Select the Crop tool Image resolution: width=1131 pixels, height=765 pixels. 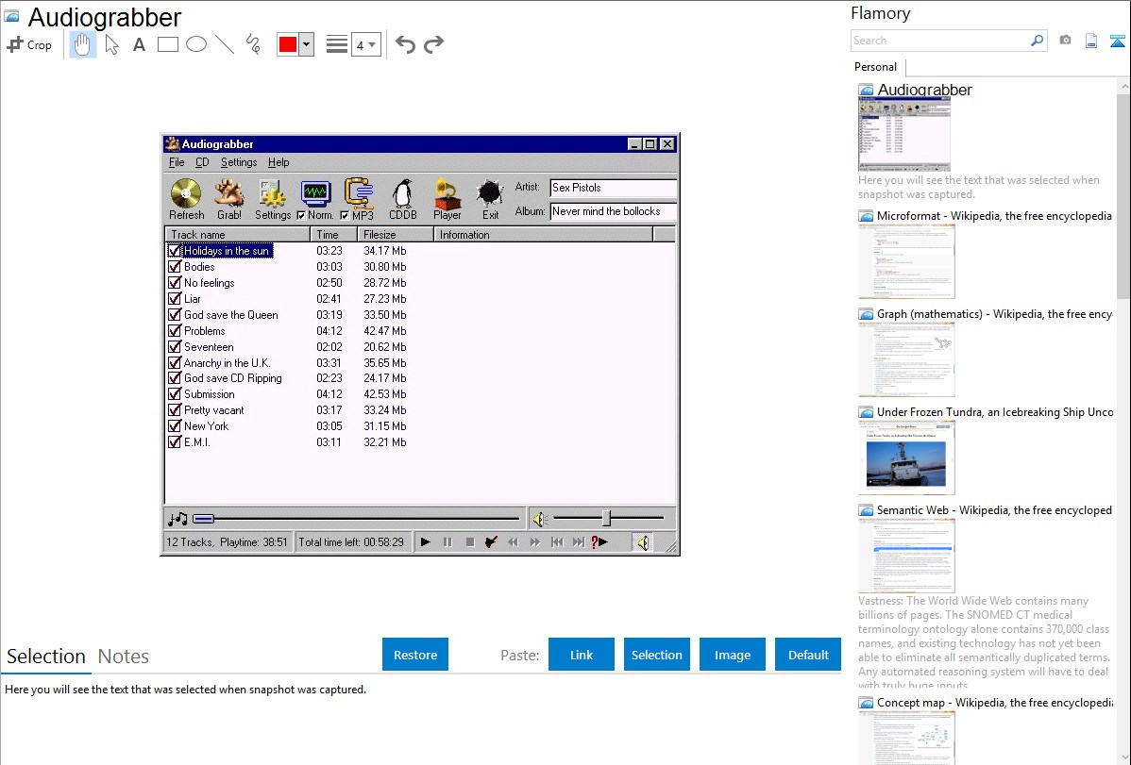click(29, 44)
